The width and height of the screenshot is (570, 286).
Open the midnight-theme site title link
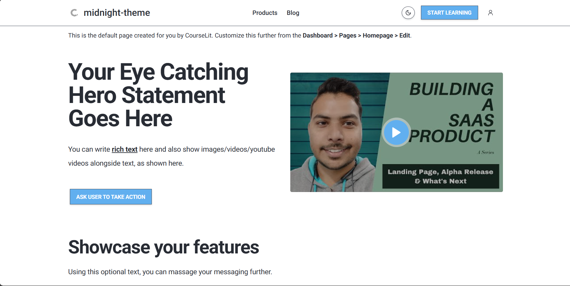117,13
